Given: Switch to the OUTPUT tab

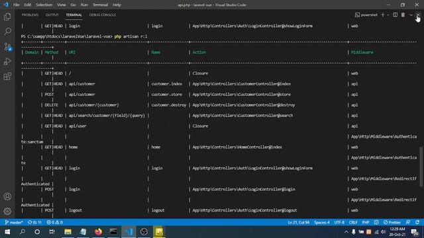Looking at the screenshot, I should click(52, 15).
